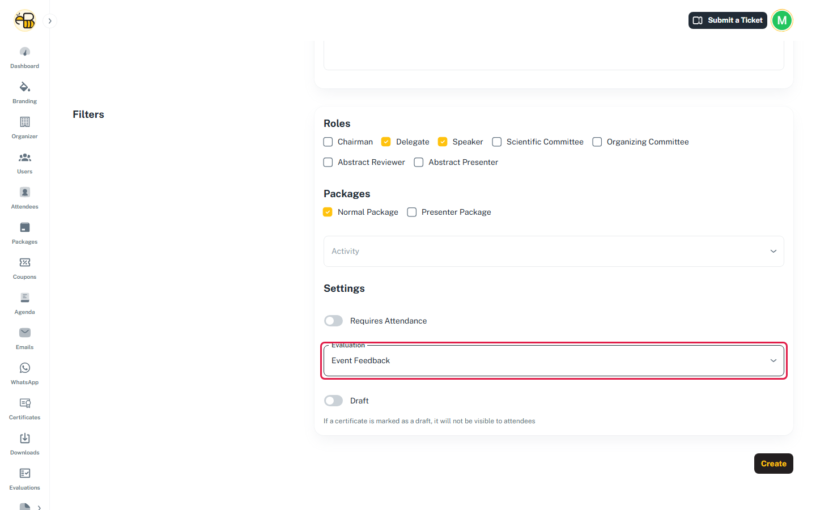The height and width of the screenshot is (510, 816).
Task: Open the Certificates icon
Action: point(24,403)
